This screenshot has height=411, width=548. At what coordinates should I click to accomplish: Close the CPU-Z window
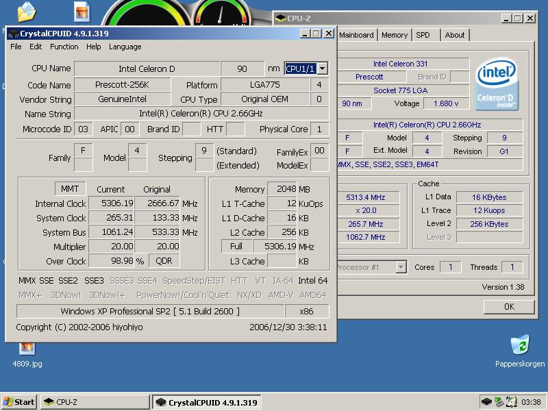click(530, 18)
